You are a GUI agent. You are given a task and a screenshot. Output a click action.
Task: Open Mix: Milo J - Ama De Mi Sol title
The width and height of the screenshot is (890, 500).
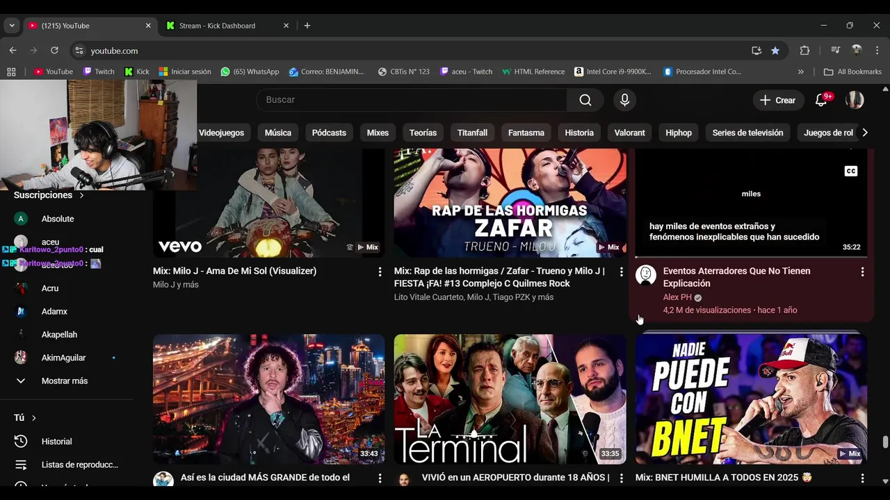click(234, 271)
